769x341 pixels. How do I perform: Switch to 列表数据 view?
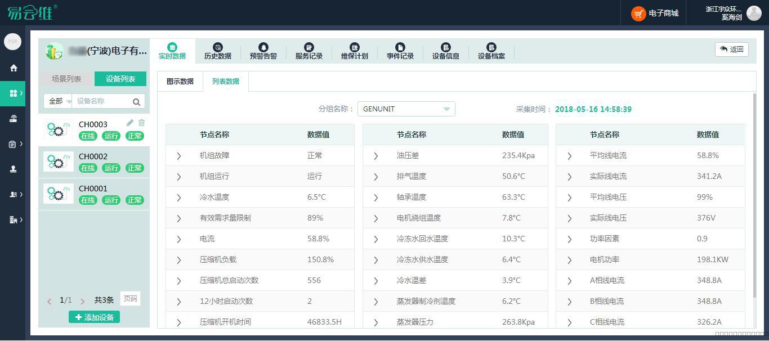(x=226, y=82)
